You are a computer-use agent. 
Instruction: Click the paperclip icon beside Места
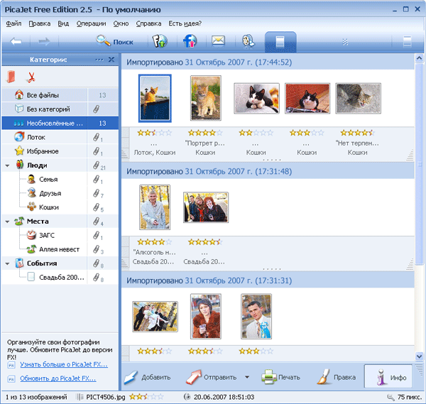[x=96, y=221]
